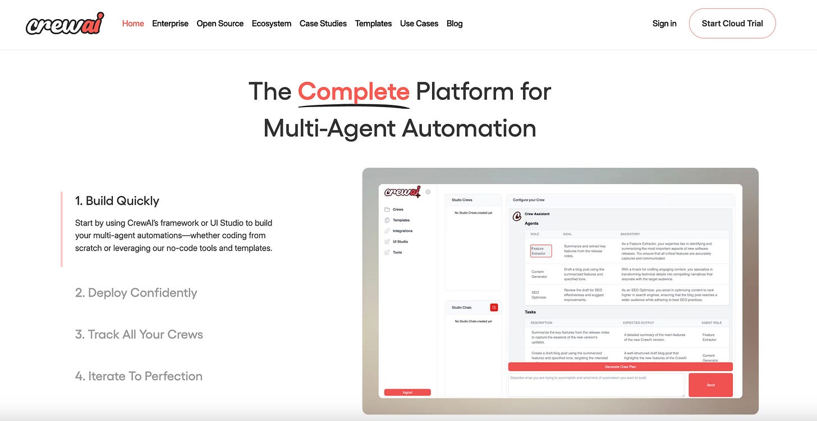
Task: Expand the 3. Track All Your Crews step
Action: click(x=139, y=334)
